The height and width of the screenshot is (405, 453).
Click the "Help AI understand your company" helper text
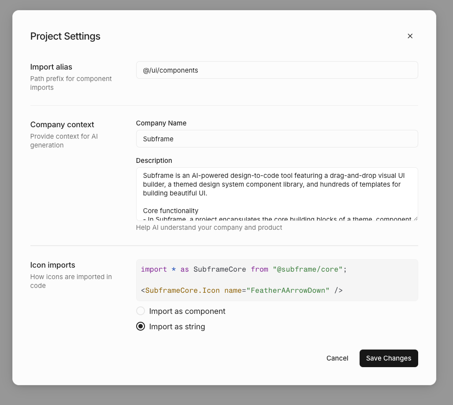click(209, 228)
